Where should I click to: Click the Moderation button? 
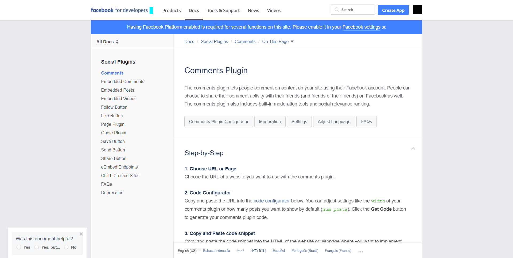pos(270,122)
